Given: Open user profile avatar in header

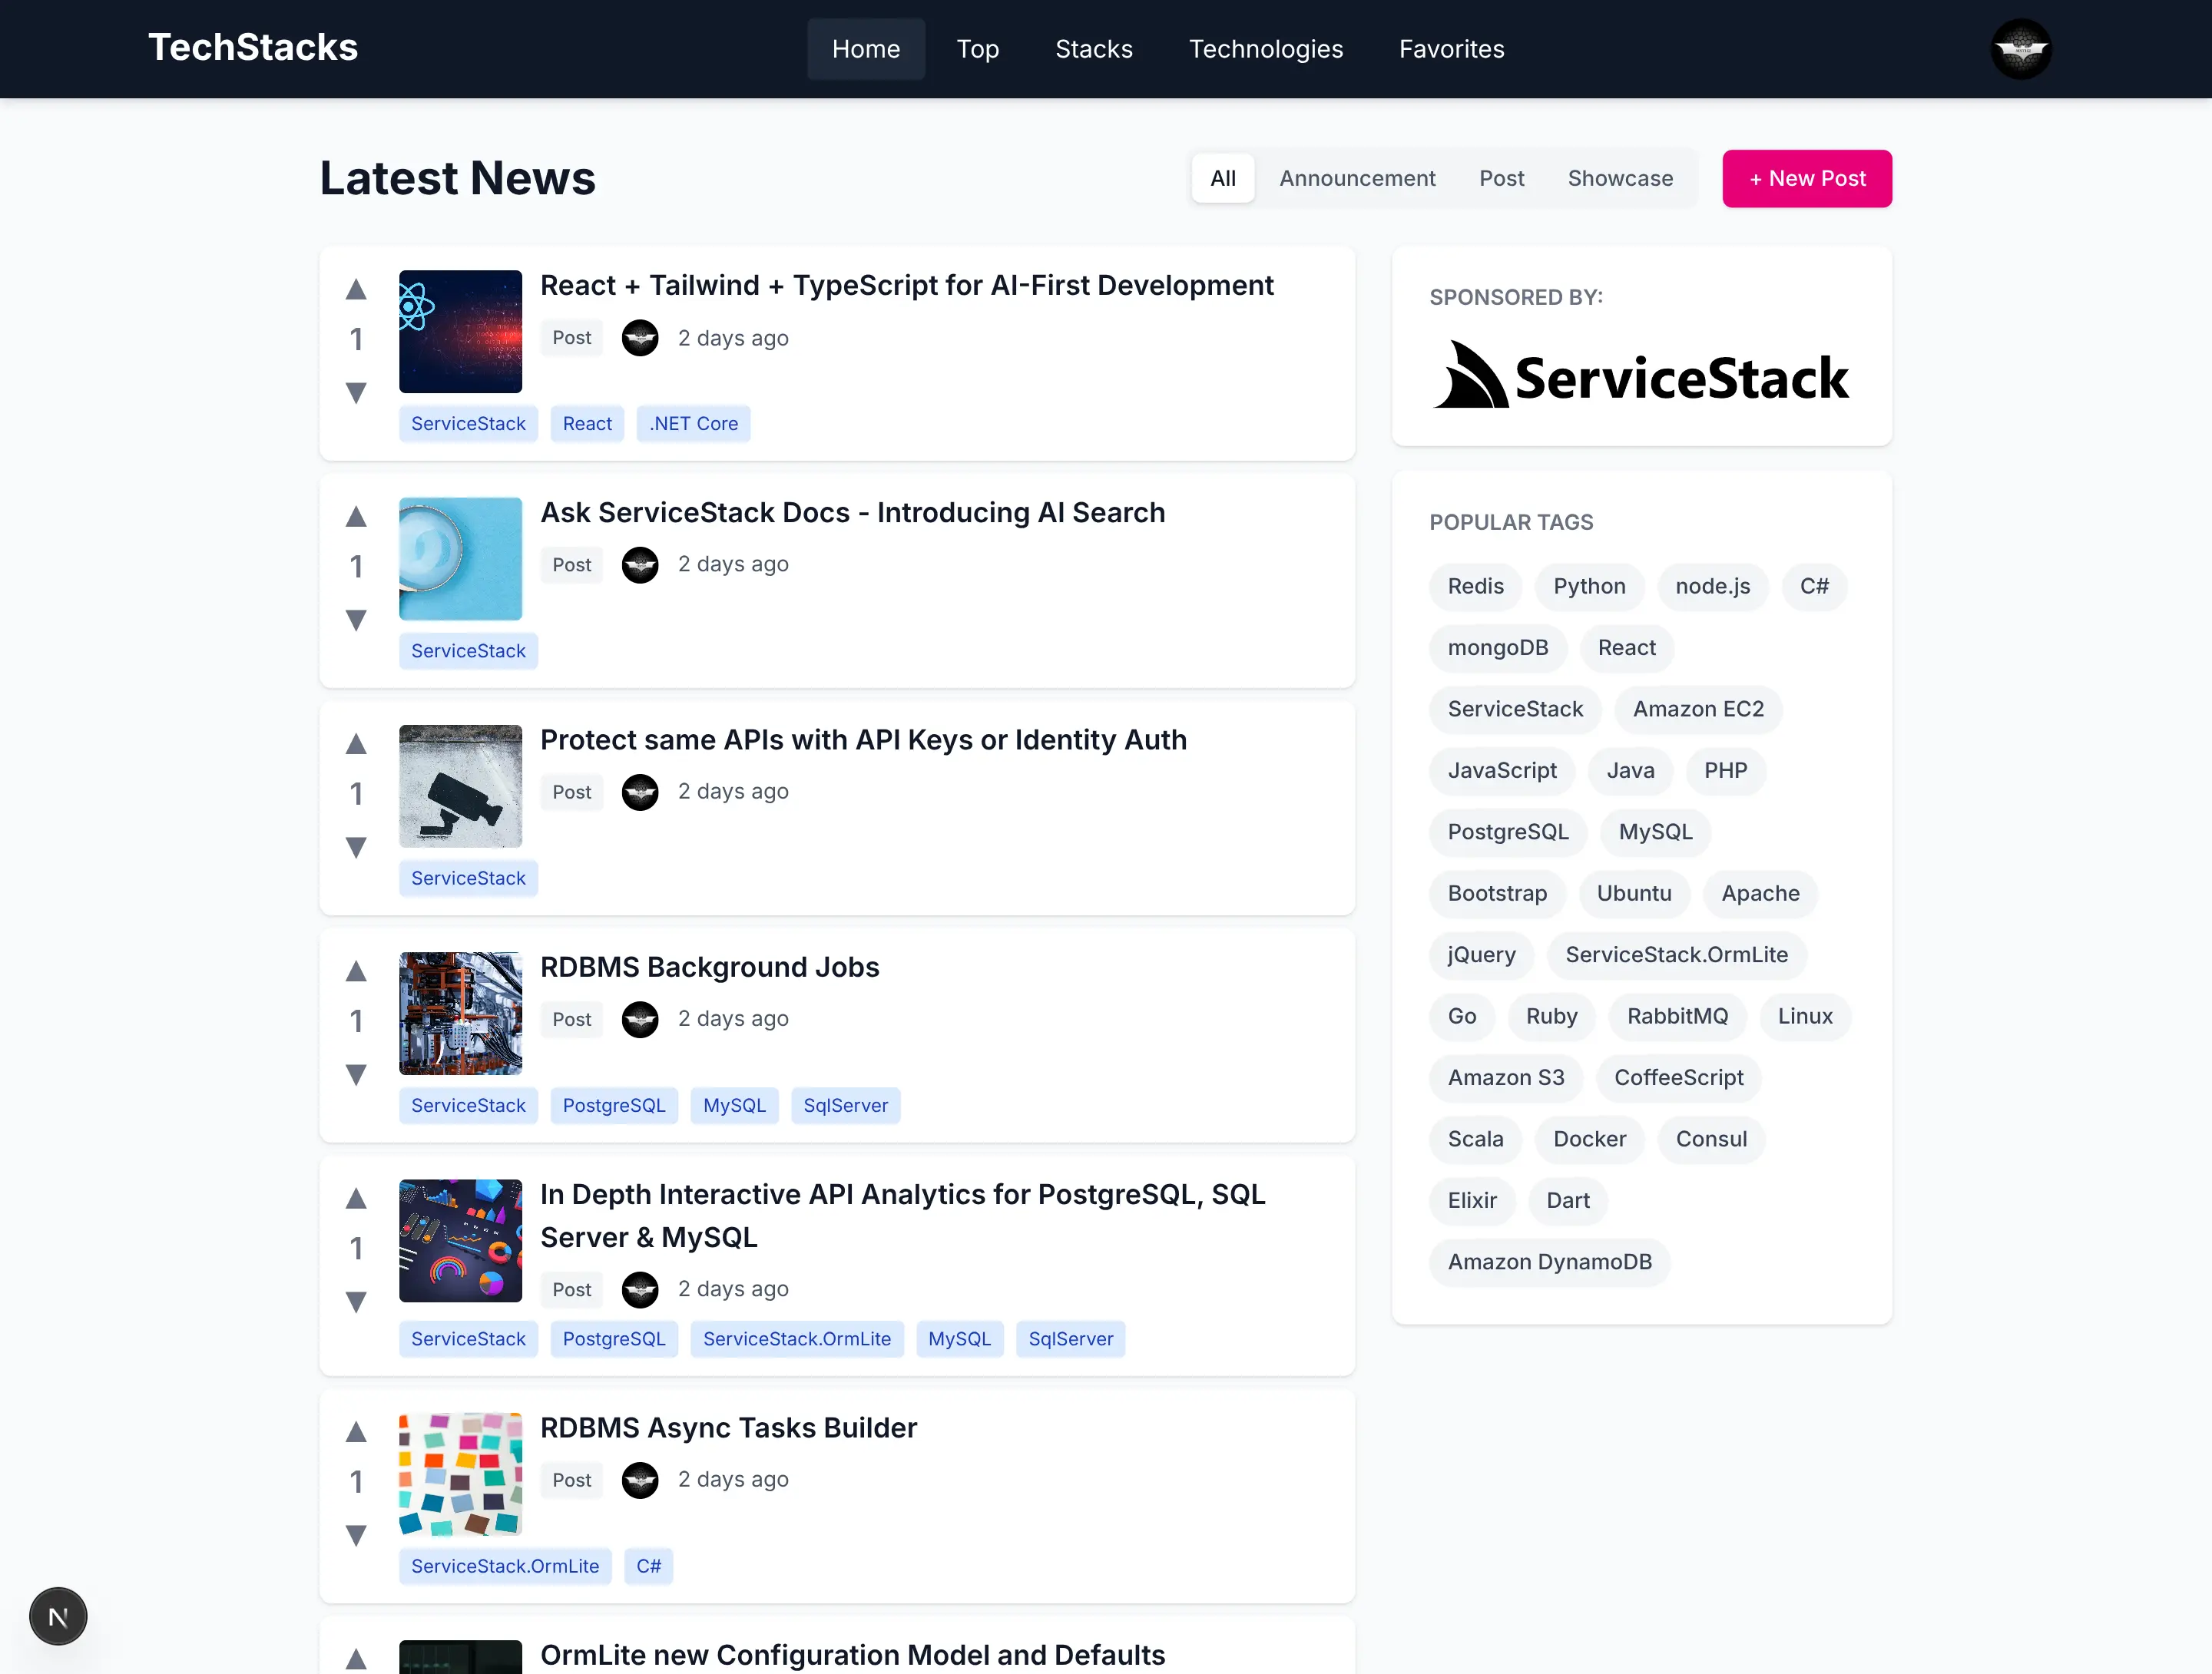Looking at the screenshot, I should 2020,49.
